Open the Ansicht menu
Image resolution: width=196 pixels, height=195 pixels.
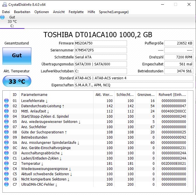pos(59,12)
